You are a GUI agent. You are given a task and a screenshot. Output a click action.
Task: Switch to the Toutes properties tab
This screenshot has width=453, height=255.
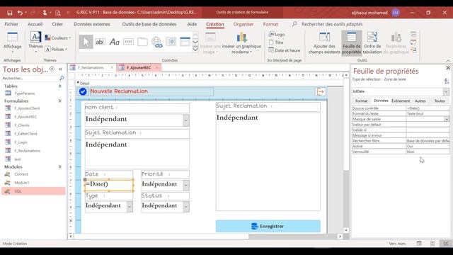click(440, 101)
